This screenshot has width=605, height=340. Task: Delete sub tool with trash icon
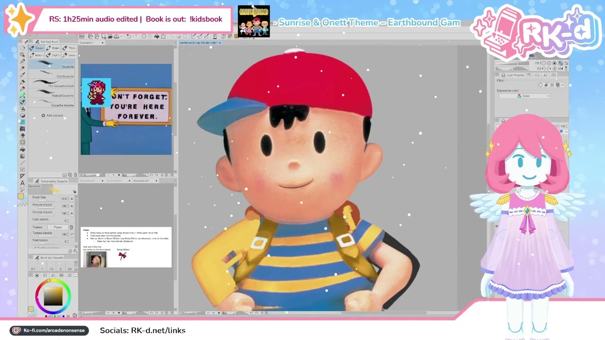76,175
